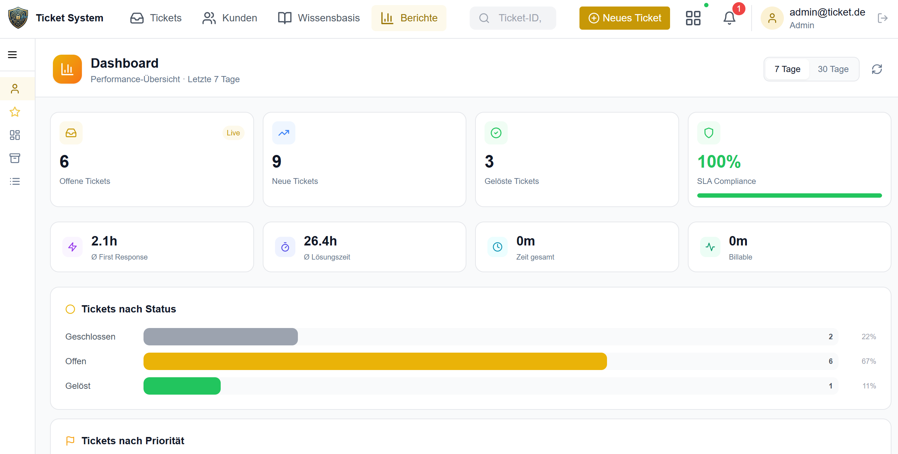The image size is (898, 454).
Task: Open the apps grid icon in the top bar
Action: 693,18
